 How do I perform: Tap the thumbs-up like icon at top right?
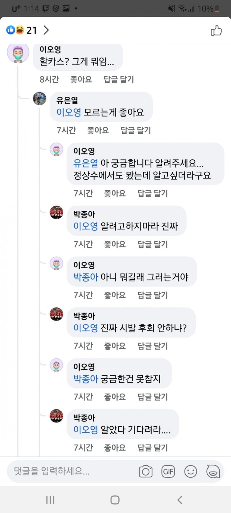tap(216, 30)
